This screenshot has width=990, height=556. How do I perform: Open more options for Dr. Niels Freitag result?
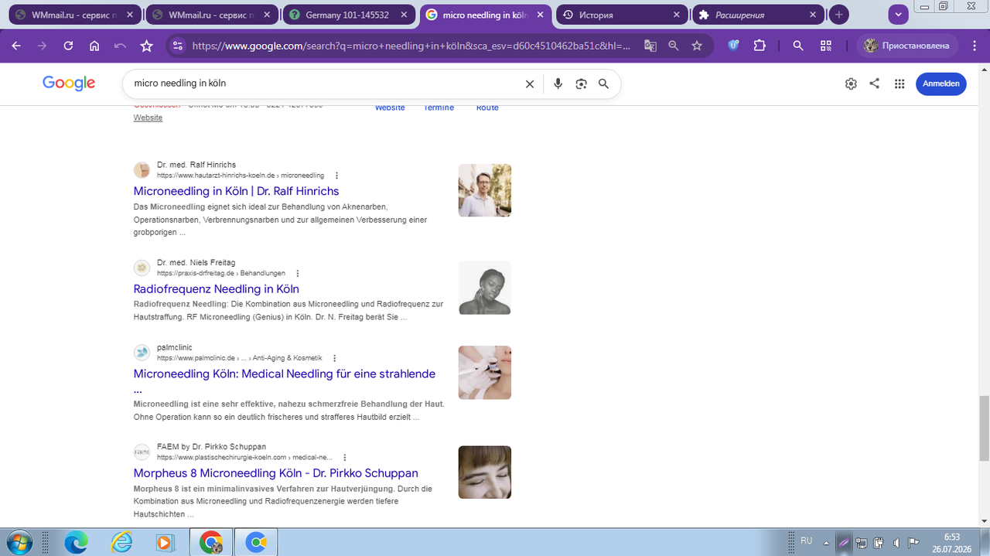coord(298,273)
